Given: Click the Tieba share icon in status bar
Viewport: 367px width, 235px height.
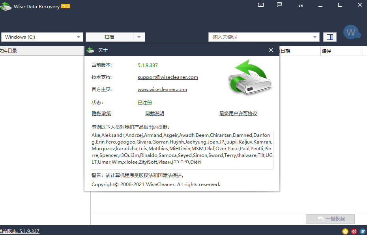Looking at the screenshot, I should coord(363,231).
